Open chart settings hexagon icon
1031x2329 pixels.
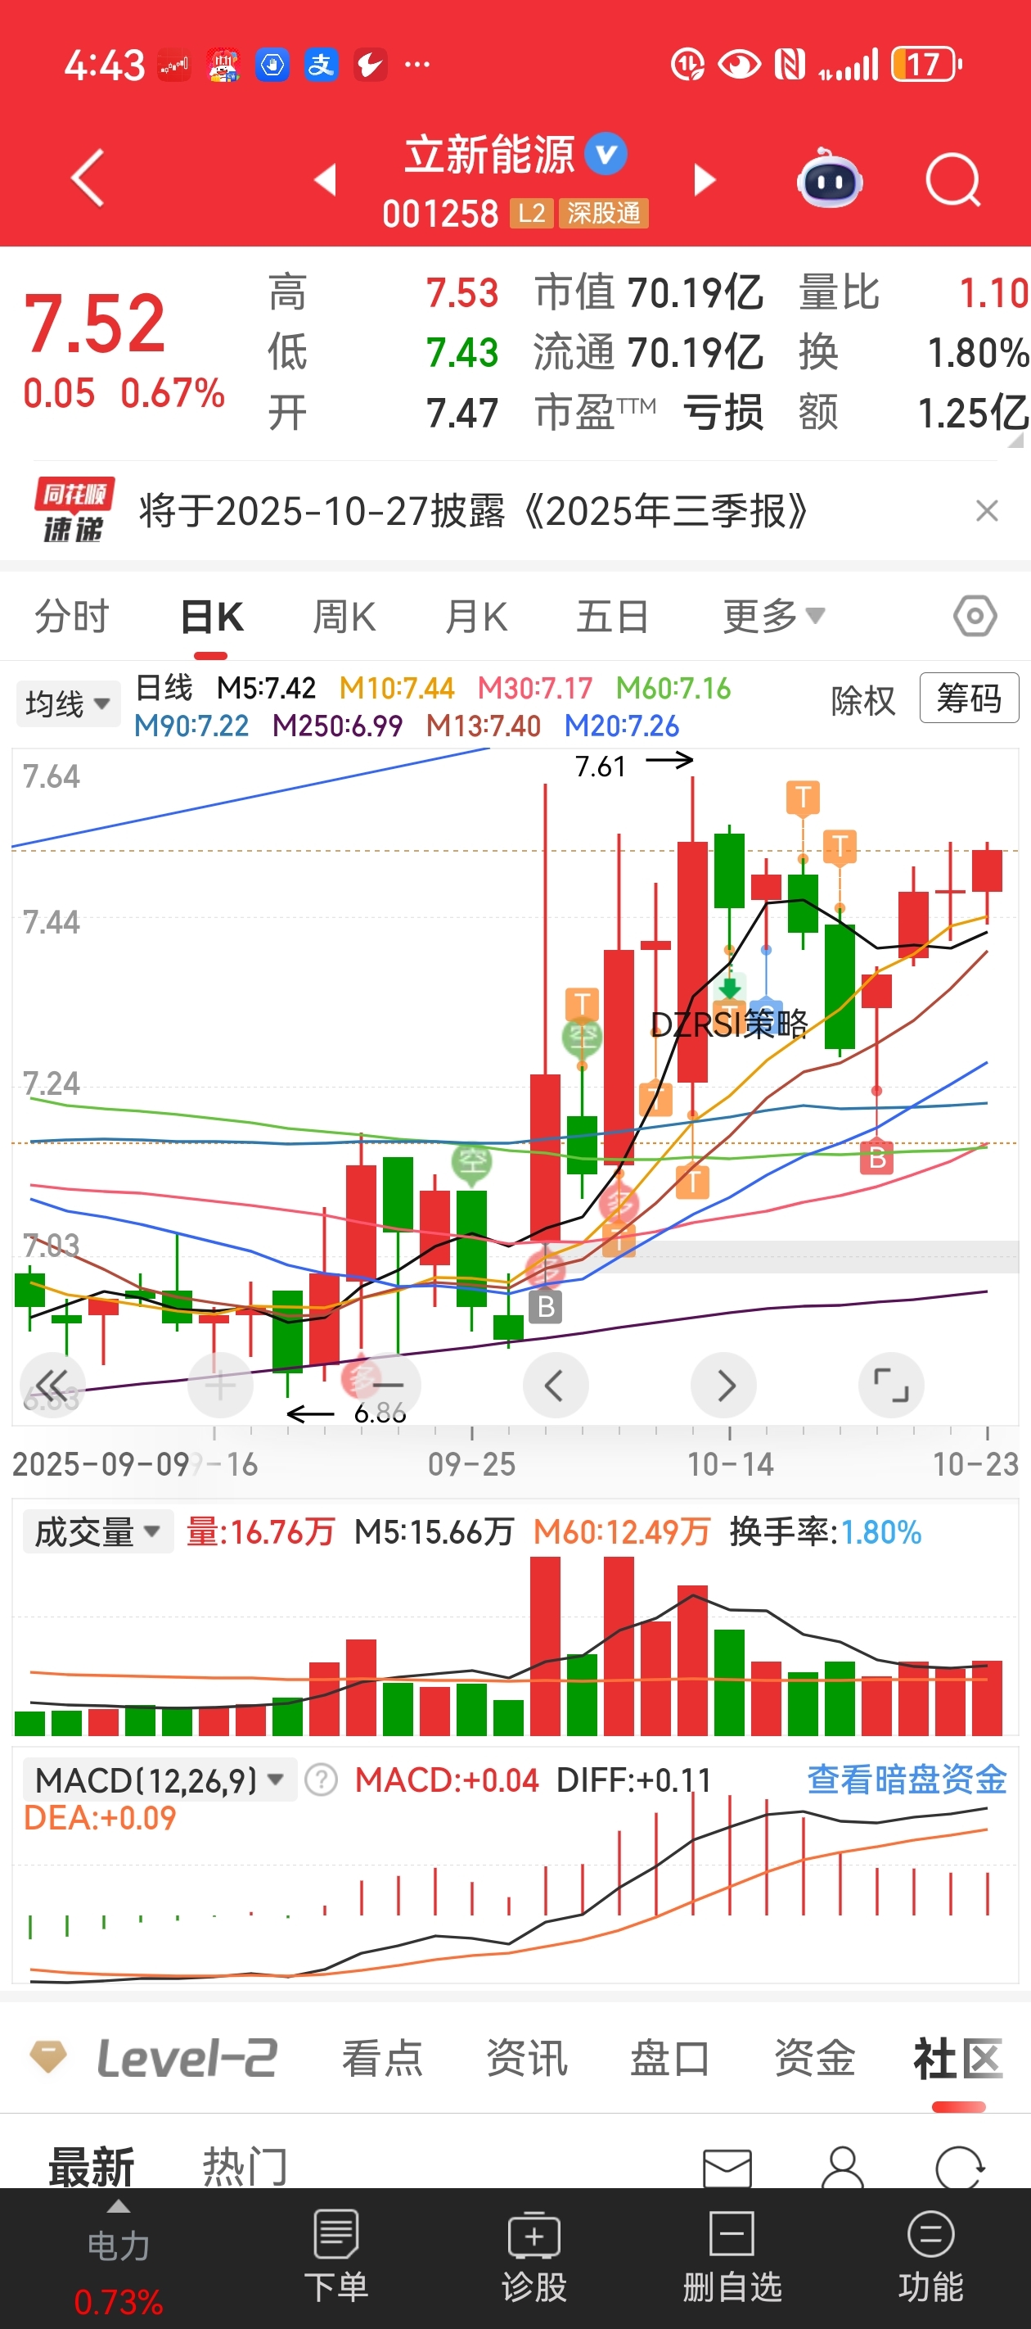click(x=975, y=617)
